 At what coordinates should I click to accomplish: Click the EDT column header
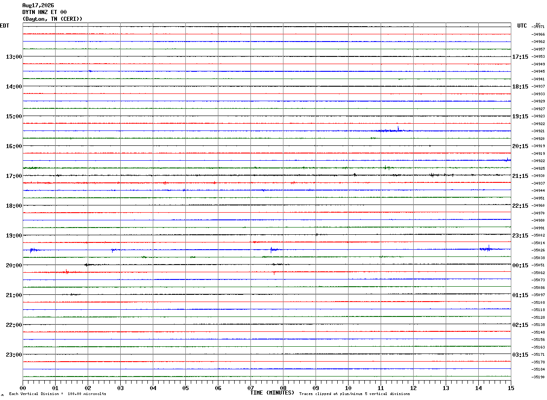click(4, 26)
